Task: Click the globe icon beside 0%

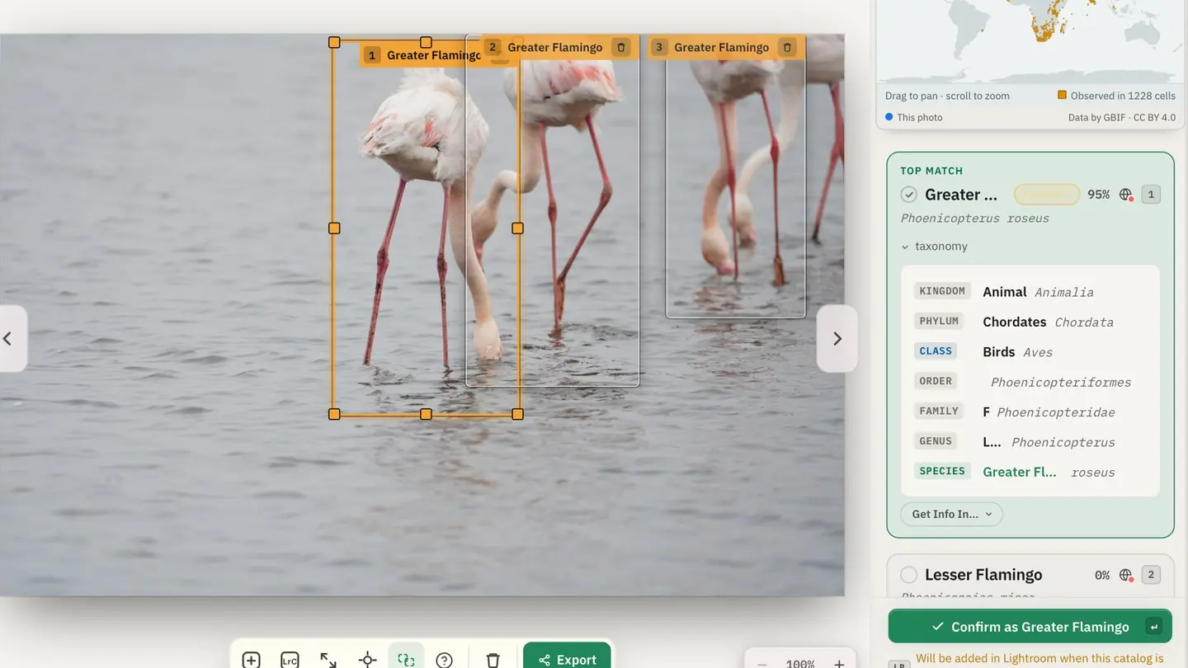Action: [x=1126, y=575]
